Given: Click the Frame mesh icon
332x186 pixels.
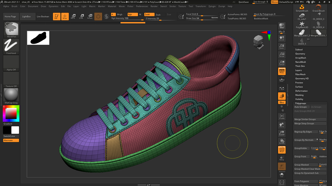Looking at the screenshot, I should tap(282, 117).
